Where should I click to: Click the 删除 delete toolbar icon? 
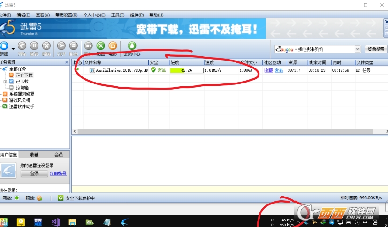coord(46,46)
